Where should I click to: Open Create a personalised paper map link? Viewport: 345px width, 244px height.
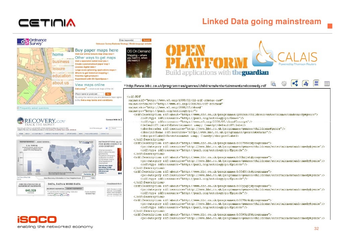tap(92, 64)
